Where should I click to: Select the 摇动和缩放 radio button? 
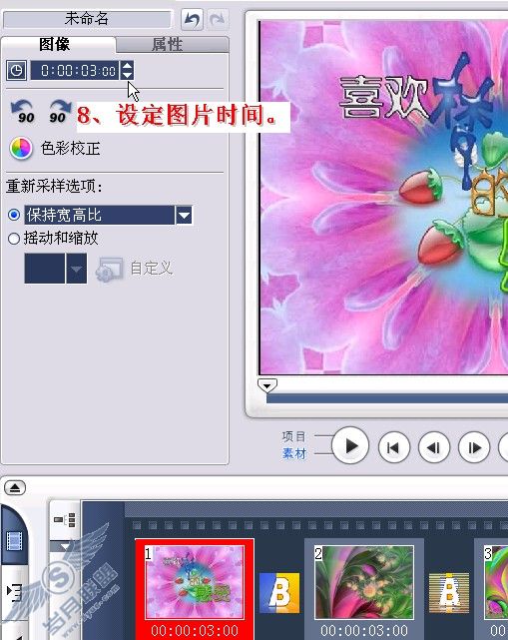click(x=14, y=239)
